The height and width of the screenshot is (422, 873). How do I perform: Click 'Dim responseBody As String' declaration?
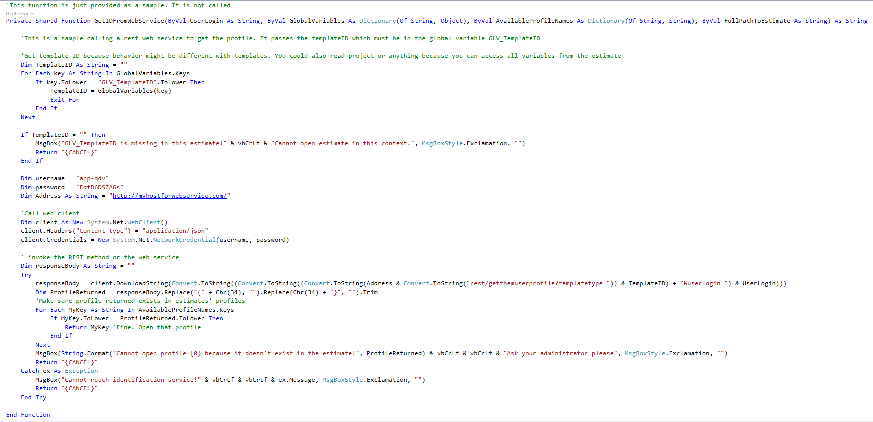coord(78,266)
